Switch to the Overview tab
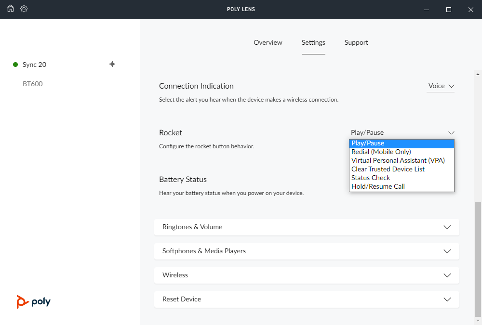The image size is (482, 325). [x=268, y=42]
